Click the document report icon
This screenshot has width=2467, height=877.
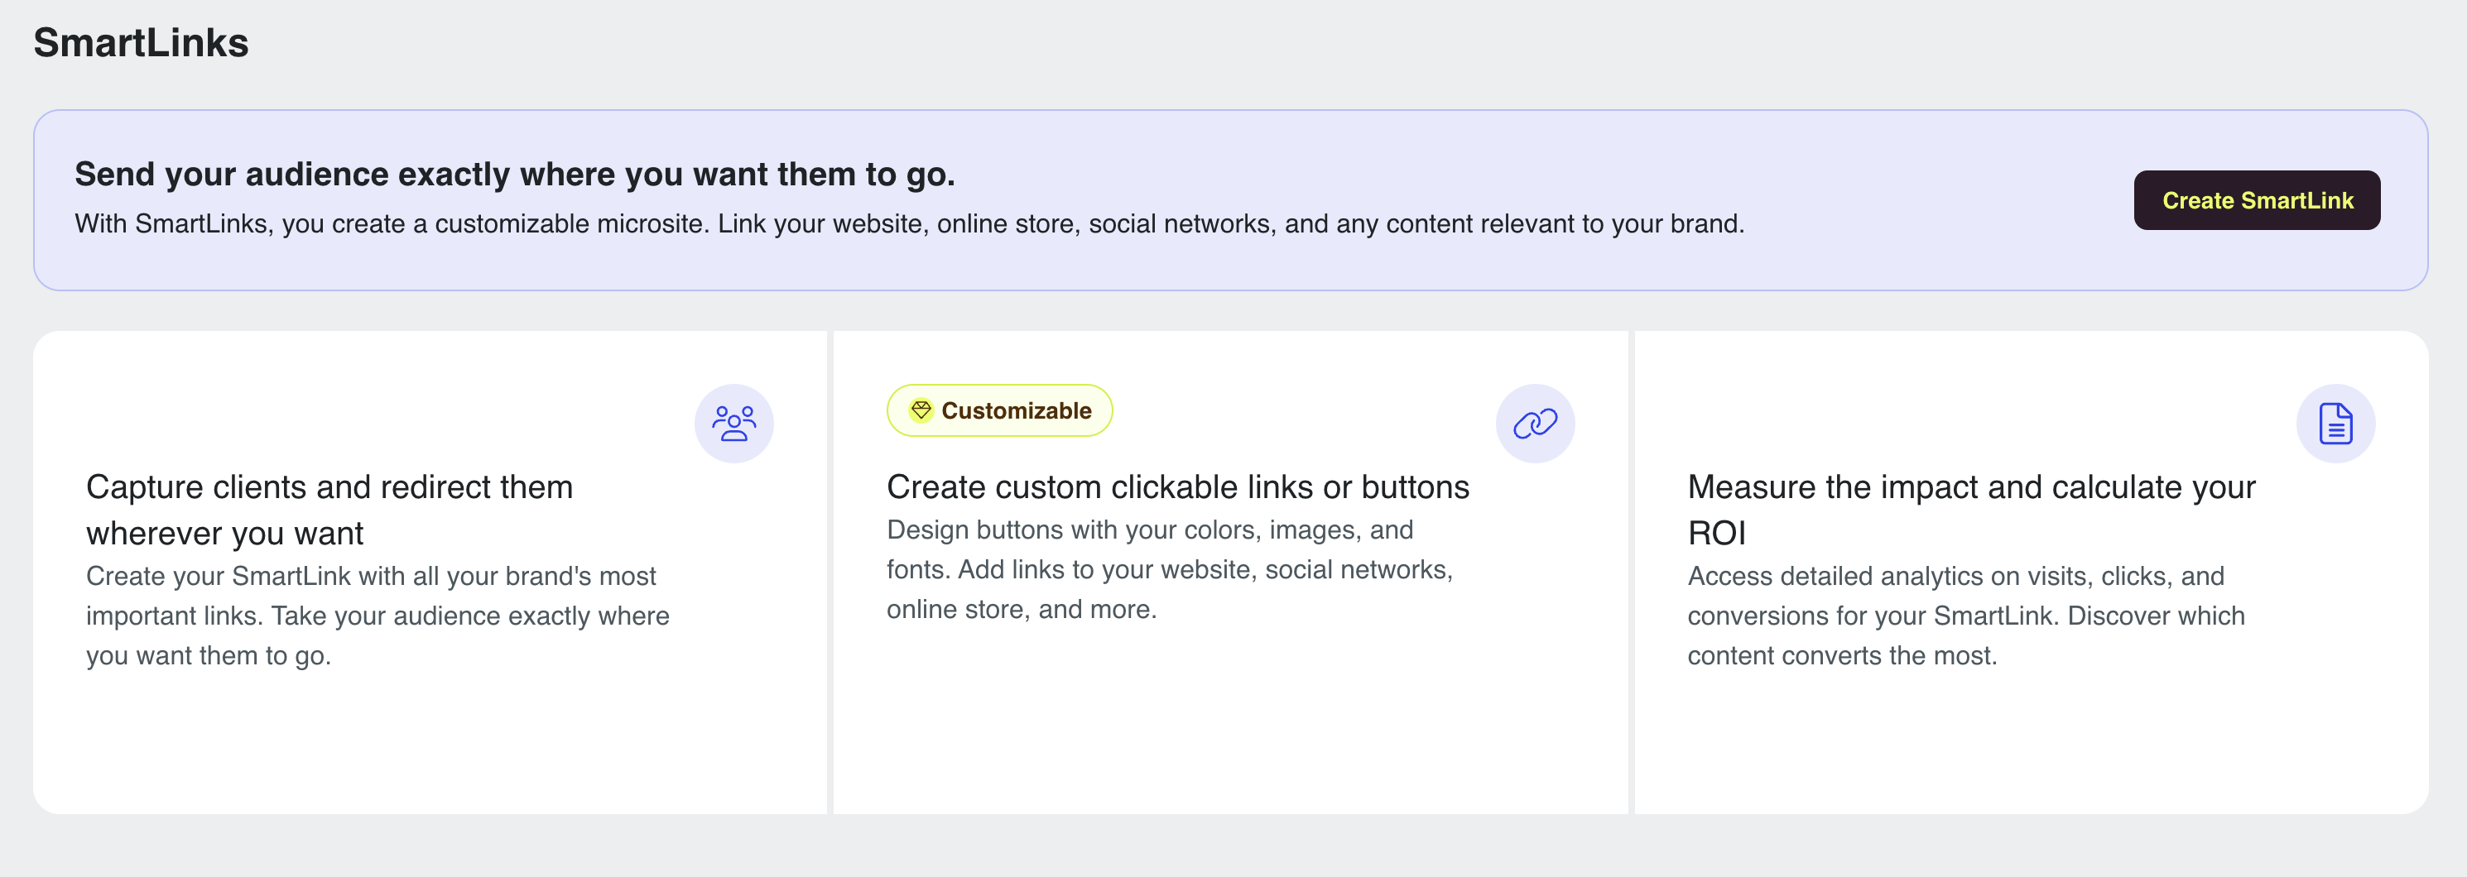(x=2335, y=423)
